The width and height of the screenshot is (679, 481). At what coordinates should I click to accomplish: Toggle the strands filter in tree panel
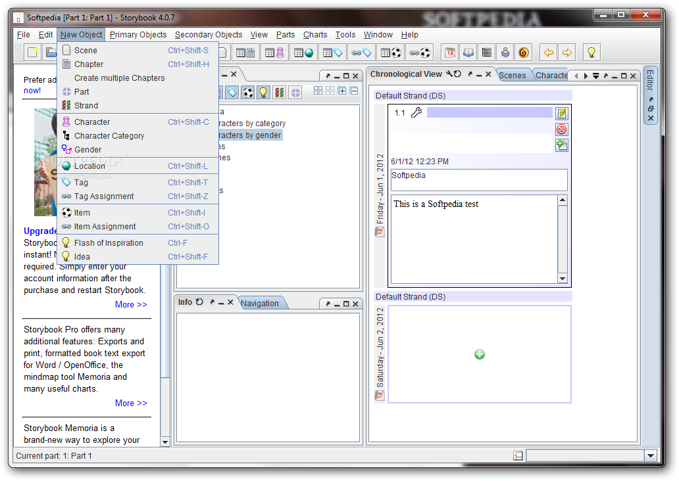tap(280, 92)
